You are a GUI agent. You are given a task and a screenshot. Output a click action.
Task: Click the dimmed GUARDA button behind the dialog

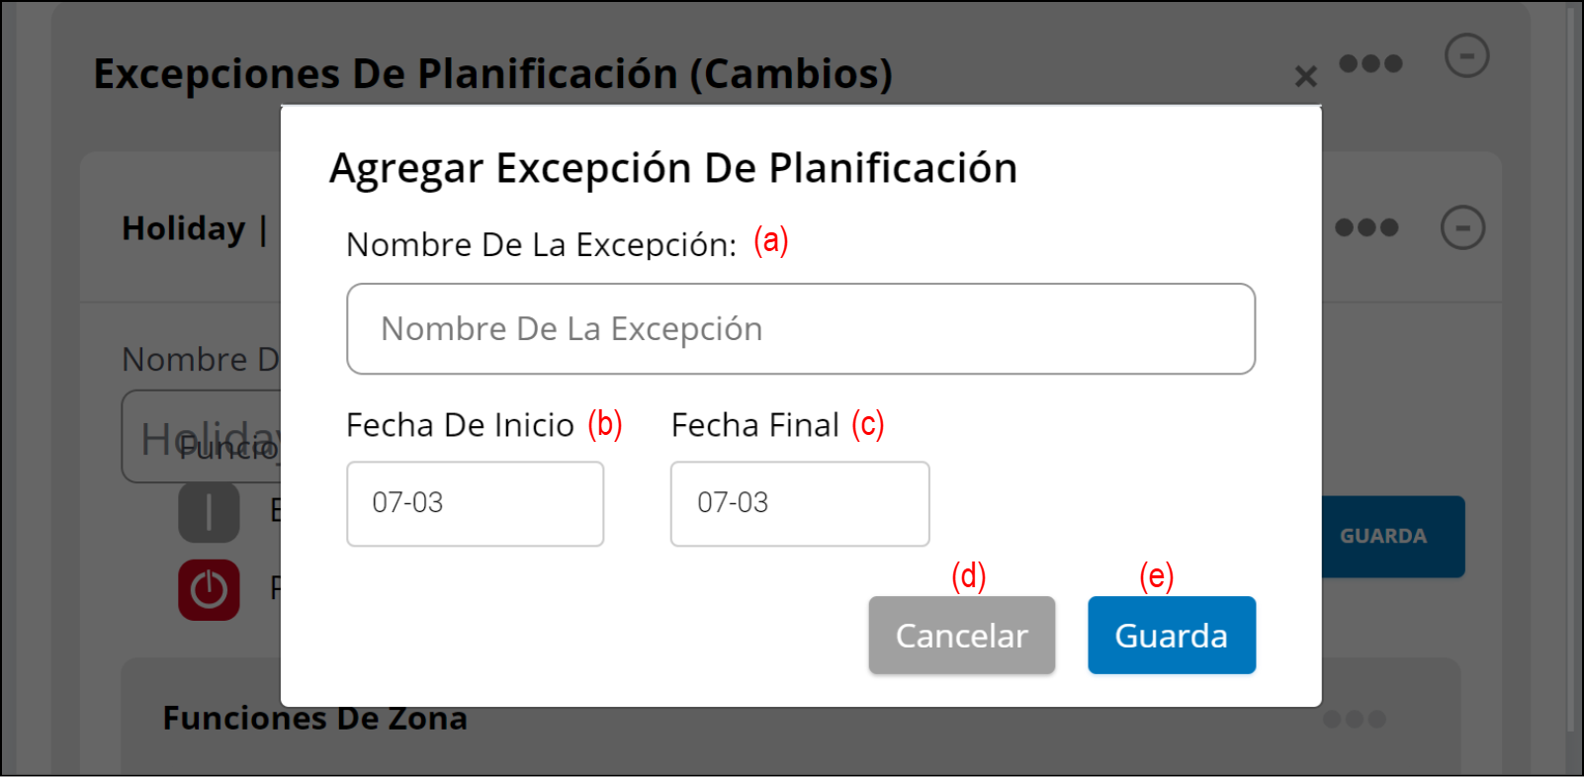coord(1392,537)
